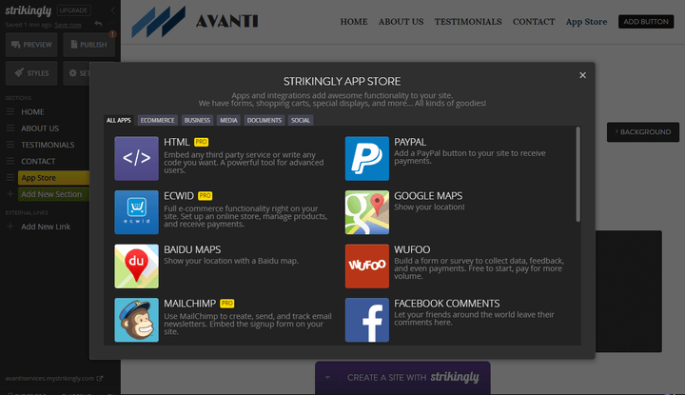
Task: Select the Baidu Maps icon
Action: click(136, 267)
